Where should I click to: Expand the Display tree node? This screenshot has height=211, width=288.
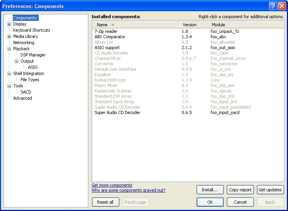coord(9,24)
